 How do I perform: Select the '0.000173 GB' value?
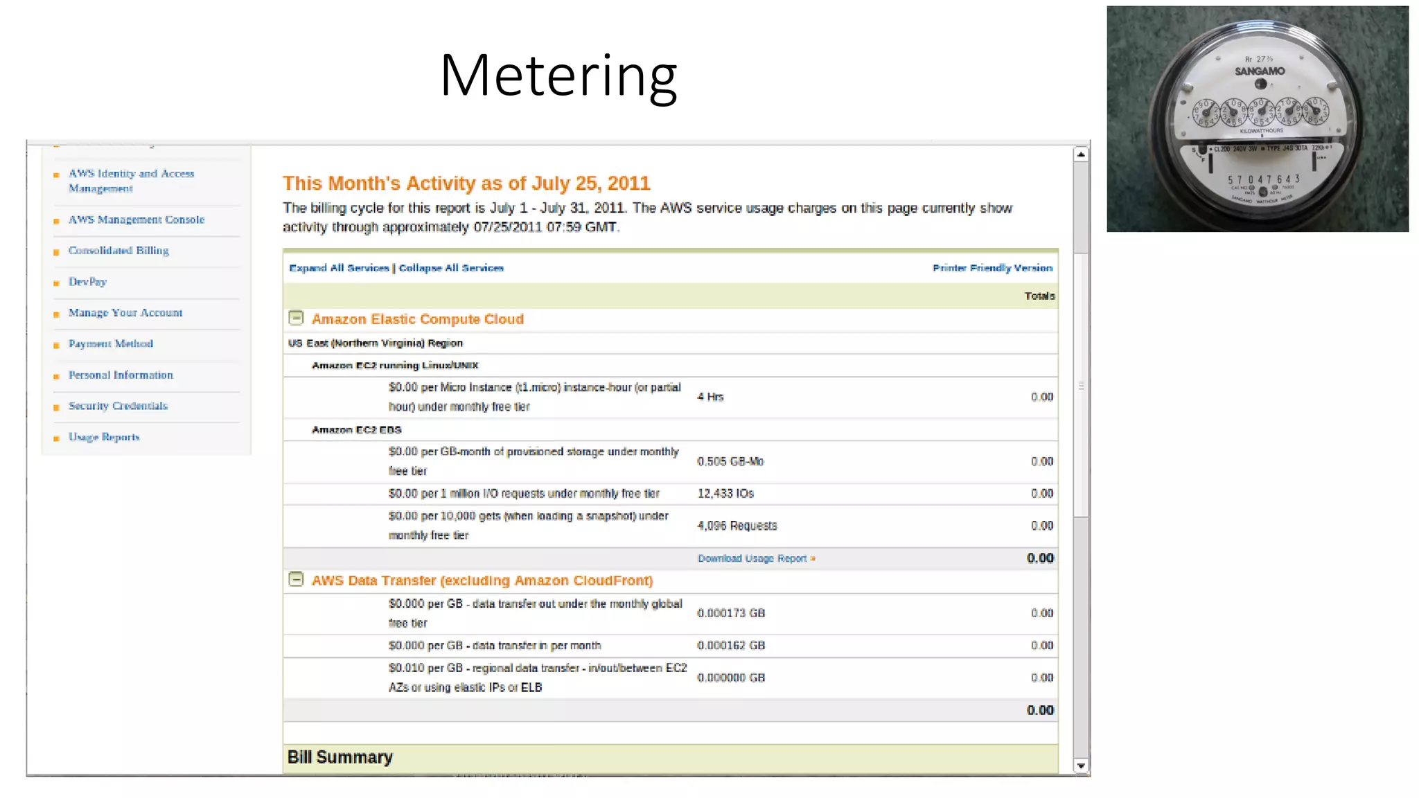731,613
